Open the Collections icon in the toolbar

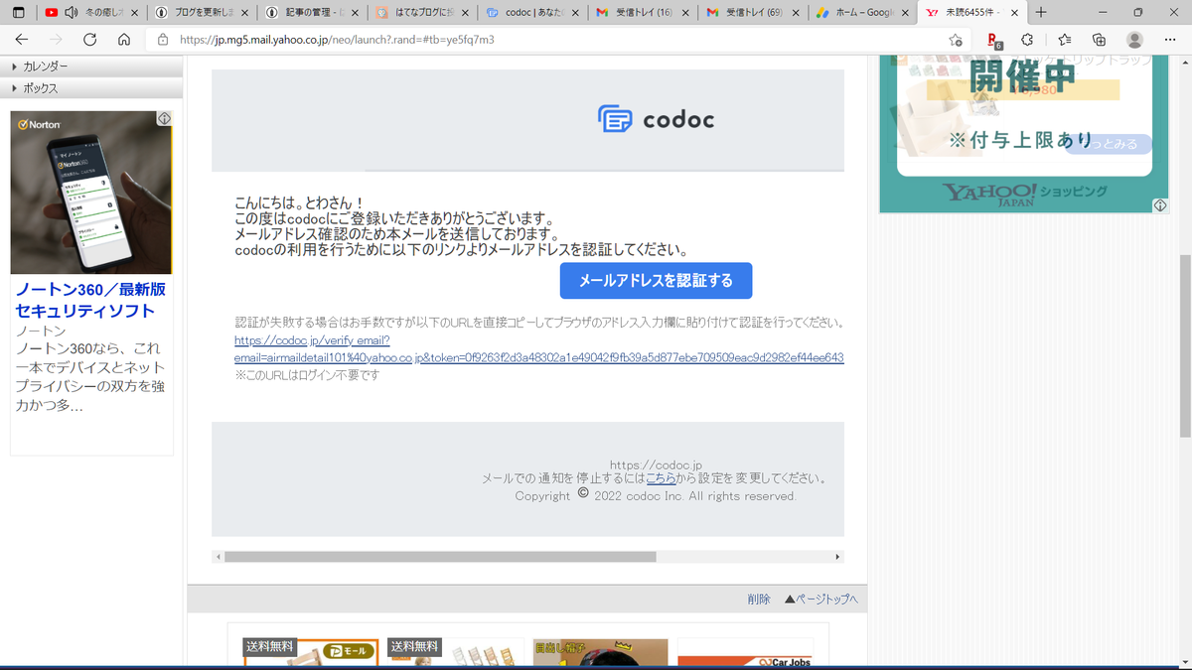pos(1097,40)
